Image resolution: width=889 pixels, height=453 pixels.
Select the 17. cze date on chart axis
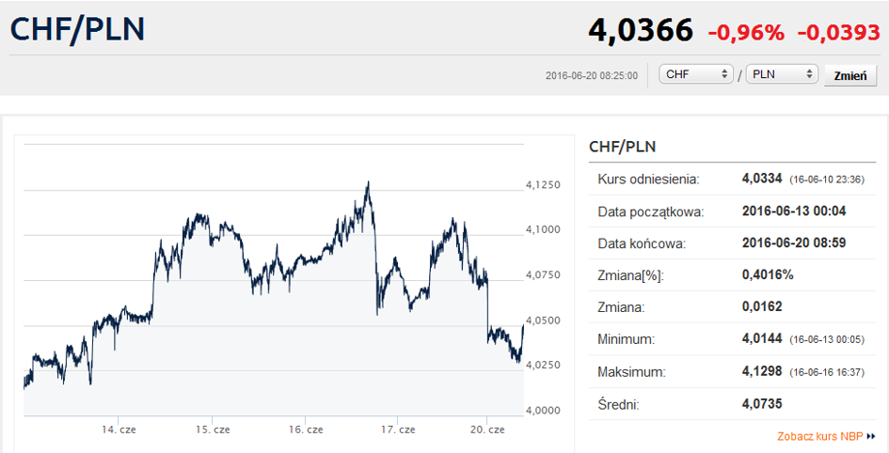398,430
